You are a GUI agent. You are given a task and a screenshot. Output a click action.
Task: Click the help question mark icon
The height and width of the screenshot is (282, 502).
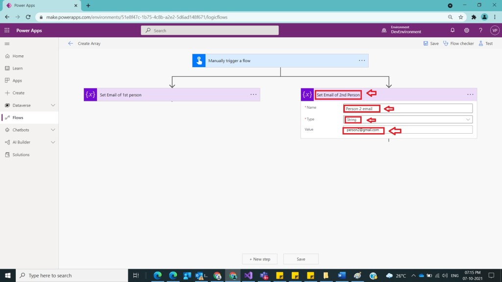(480, 30)
